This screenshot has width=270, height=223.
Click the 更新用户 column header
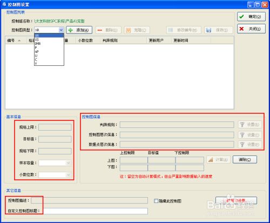tap(159, 40)
